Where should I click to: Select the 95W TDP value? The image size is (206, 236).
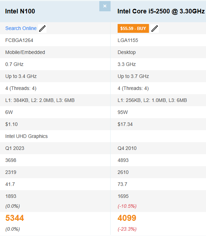pos(123,112)
